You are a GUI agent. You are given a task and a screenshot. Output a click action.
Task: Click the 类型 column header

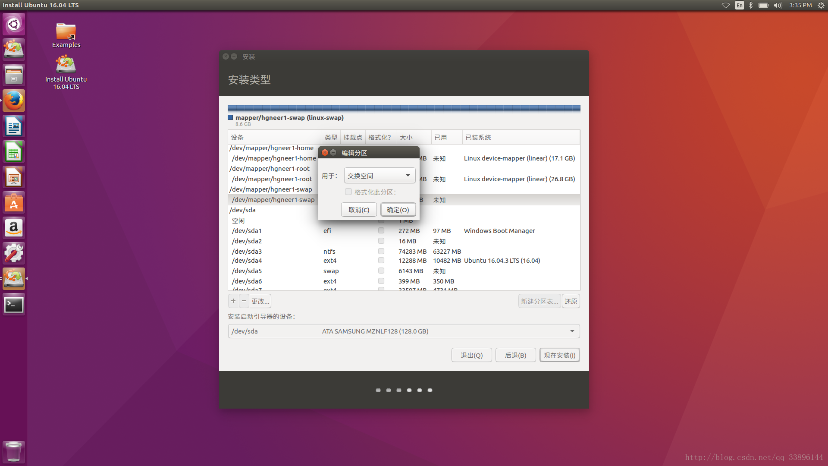(331, 137)
